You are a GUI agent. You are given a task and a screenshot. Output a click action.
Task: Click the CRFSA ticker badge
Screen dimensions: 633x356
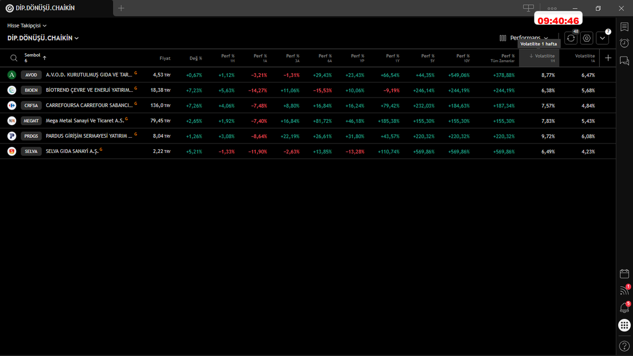pyautogui.click(x=31, y=105)
